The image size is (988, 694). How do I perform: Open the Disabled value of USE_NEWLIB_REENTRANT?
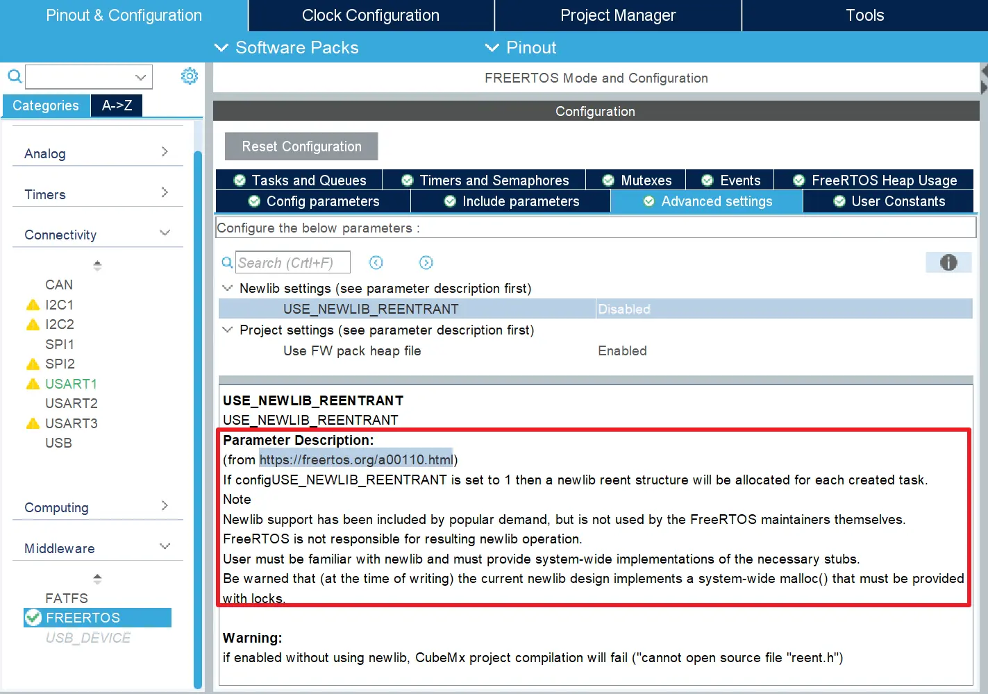pyautogui.click(x=784, y=309)
